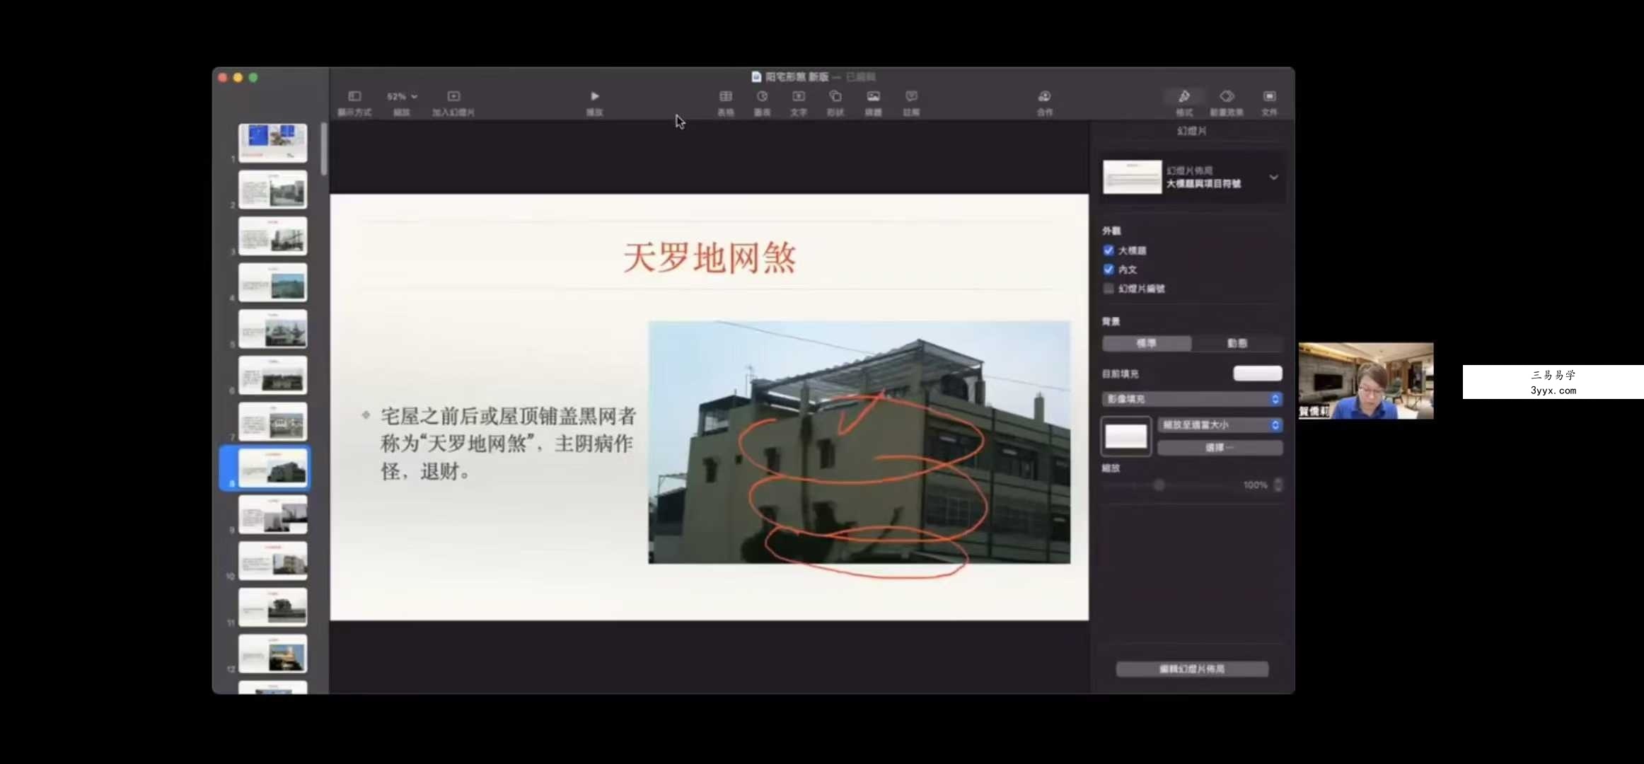1644x764 pixels.
Task: Open the View (顯示方式) toolbar menu
Action: [354, 103]
